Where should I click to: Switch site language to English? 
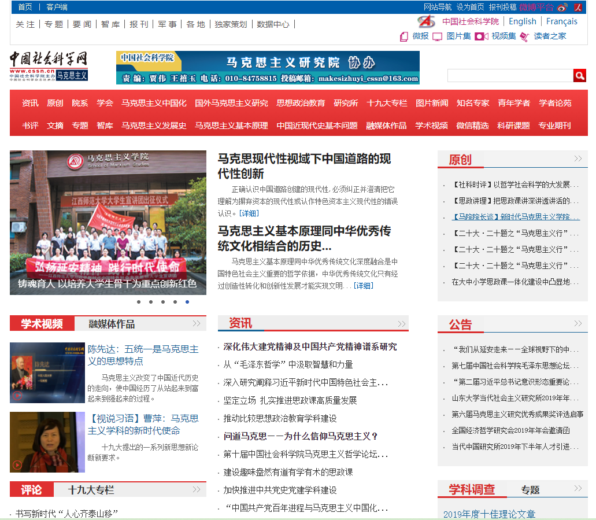[523, 21]
